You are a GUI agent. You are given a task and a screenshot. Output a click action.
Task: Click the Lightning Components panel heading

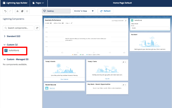click(x=14, y=19)
